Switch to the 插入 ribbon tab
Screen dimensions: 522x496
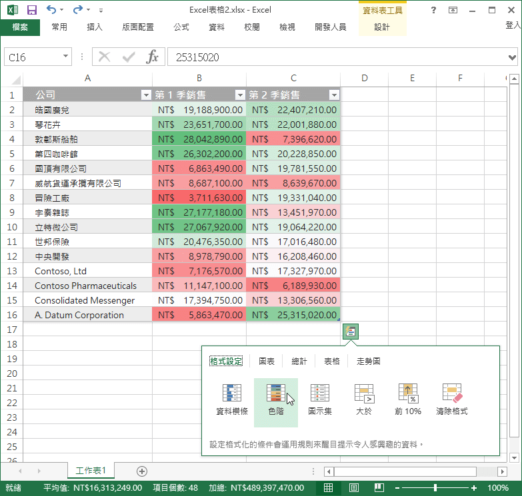(95, 27)
